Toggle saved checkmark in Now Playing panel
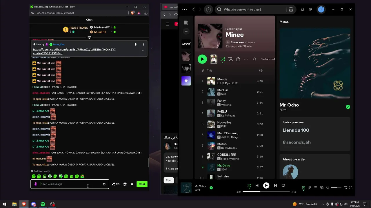The height and width of the screenshot is (208, 371). tap(348, 107)
